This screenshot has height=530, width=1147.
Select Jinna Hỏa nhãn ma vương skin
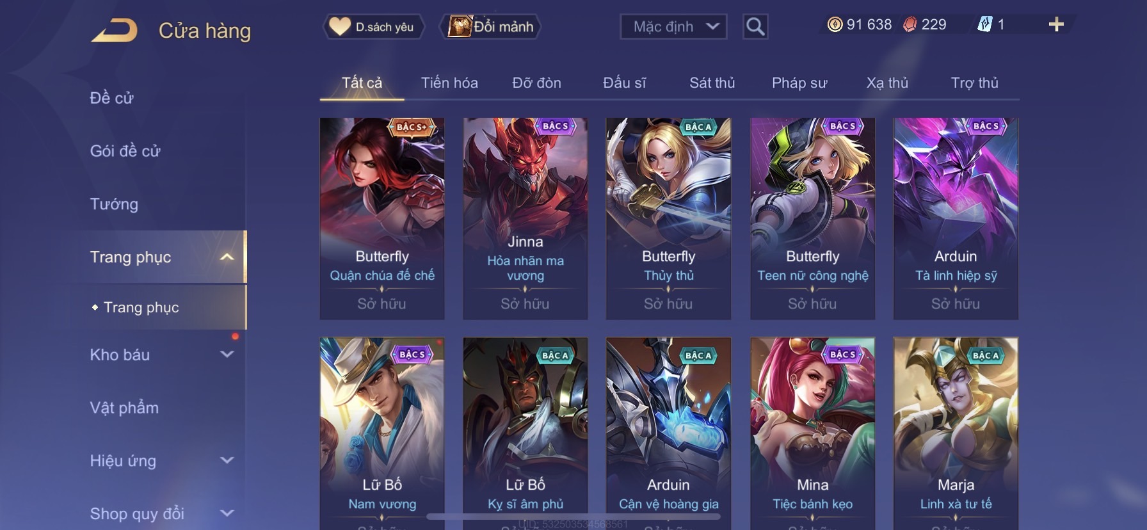525,218
